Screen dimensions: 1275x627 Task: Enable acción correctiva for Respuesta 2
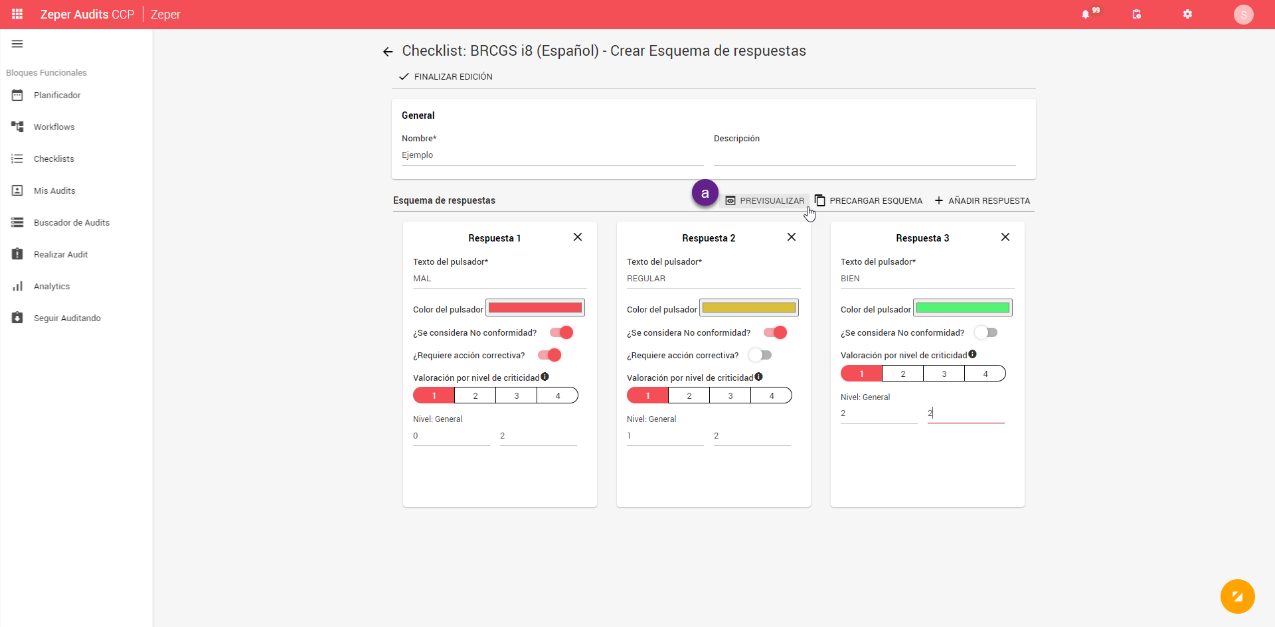(760, 355)
